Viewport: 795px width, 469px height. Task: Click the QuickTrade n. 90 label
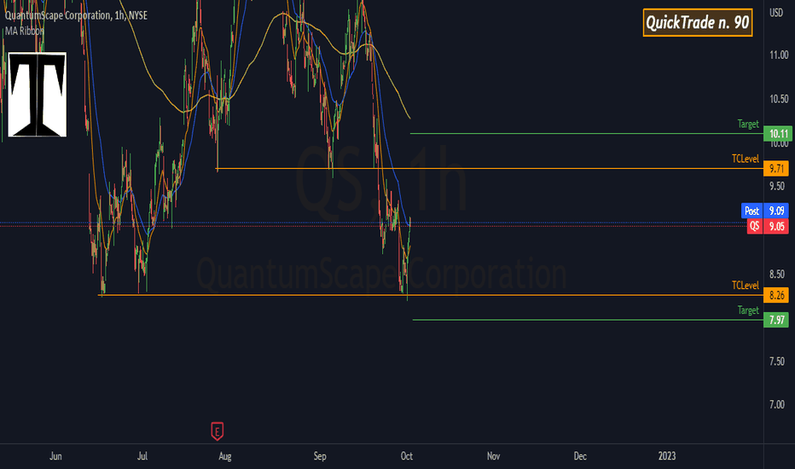click(x=697, y=22)
